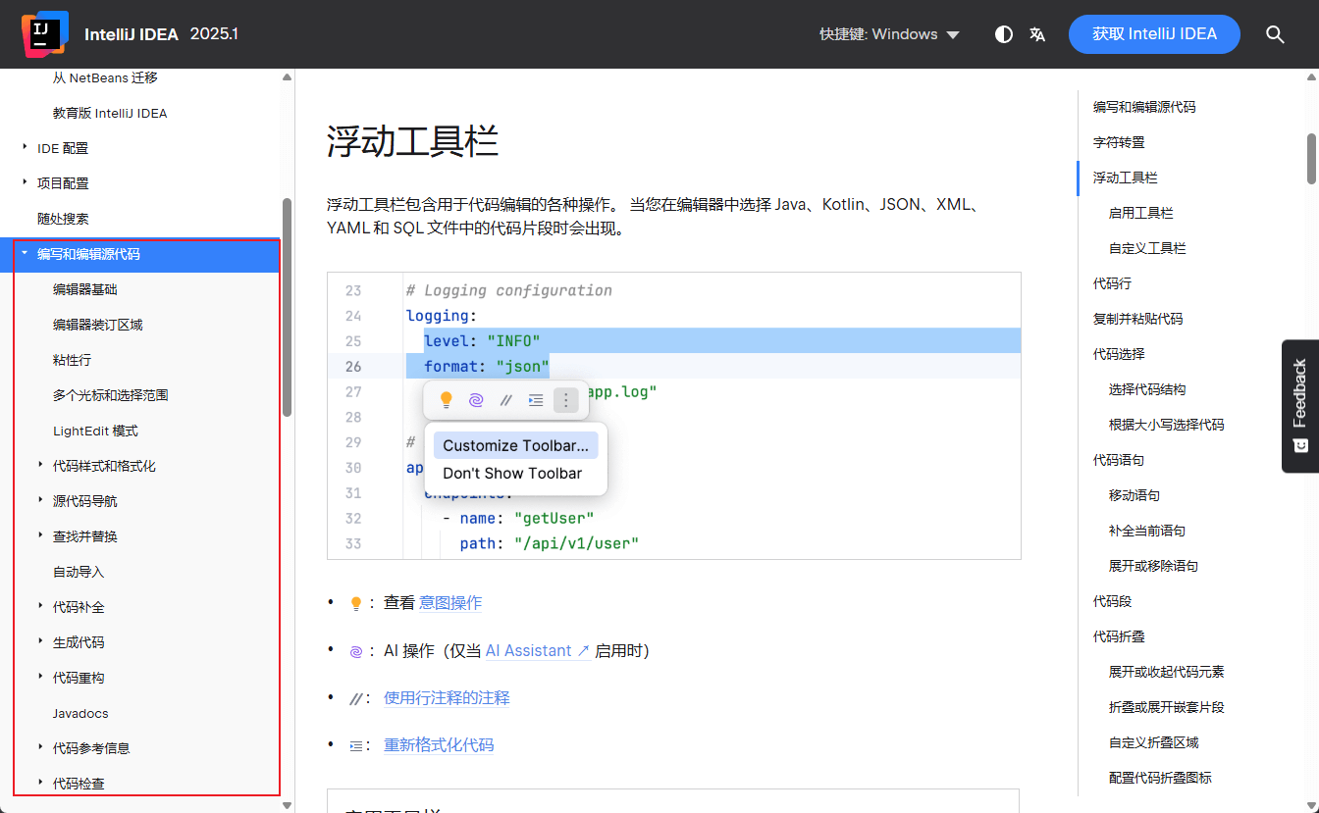Toggle the light/dark theme icon
Screen dimensions: 1319x813
(1003, 34)
